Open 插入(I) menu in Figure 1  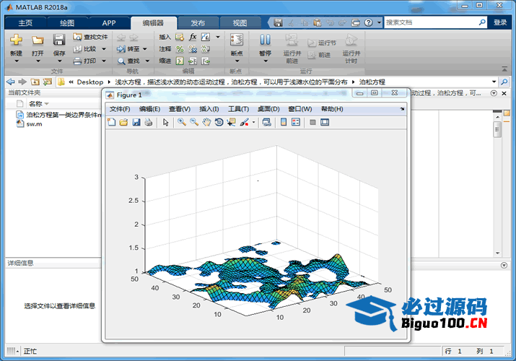pos(209,109)
